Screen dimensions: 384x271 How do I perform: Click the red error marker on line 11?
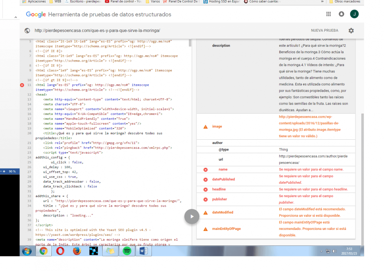point(22,85)
